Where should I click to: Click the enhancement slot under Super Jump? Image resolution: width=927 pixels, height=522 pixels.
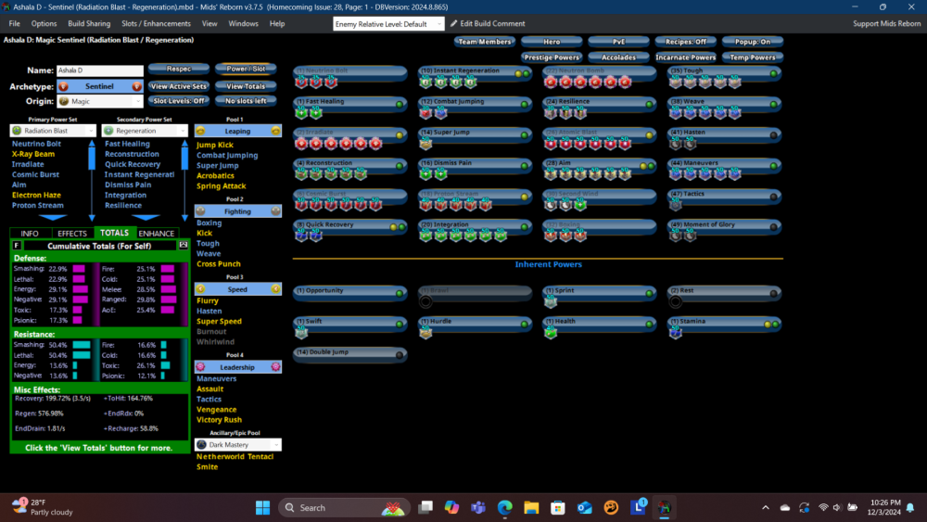(x=425, y=144)
